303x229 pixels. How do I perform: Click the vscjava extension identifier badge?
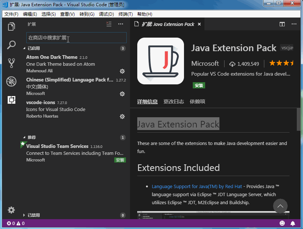pyautogui.click(x=287, y=48)
